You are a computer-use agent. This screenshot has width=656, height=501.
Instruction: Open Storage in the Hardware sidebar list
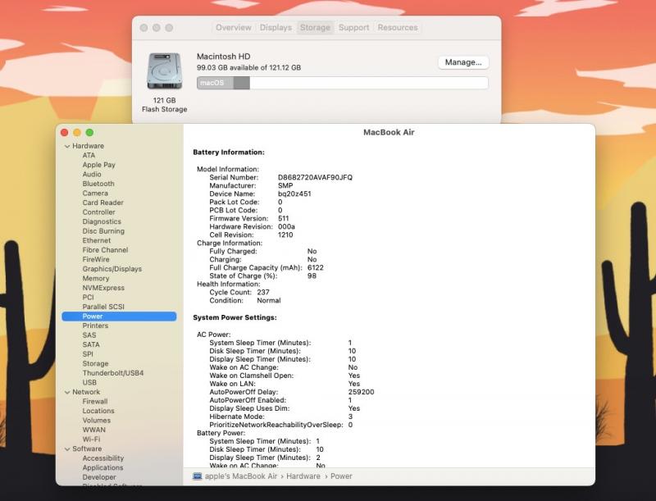(95, 364)
